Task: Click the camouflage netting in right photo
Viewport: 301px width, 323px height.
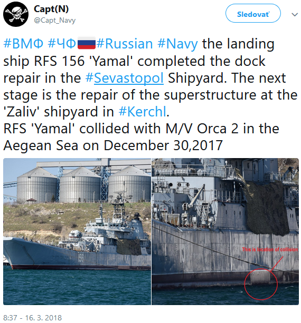Action: point(266,208)
